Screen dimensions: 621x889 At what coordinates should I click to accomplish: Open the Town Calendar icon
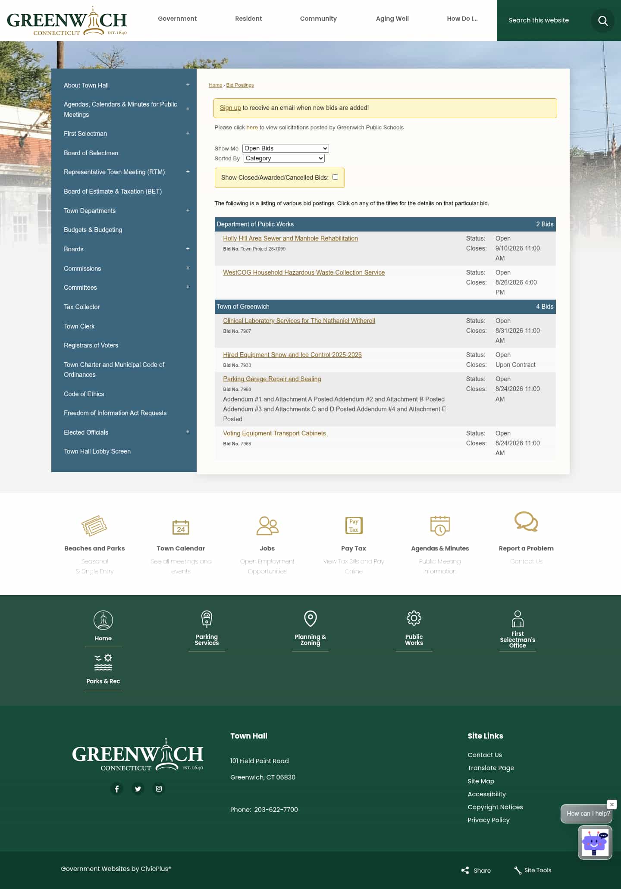click(181, 526)
